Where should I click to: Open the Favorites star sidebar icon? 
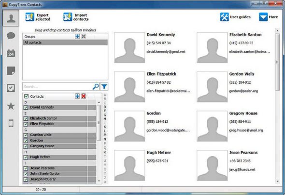[x=11, y=106]
